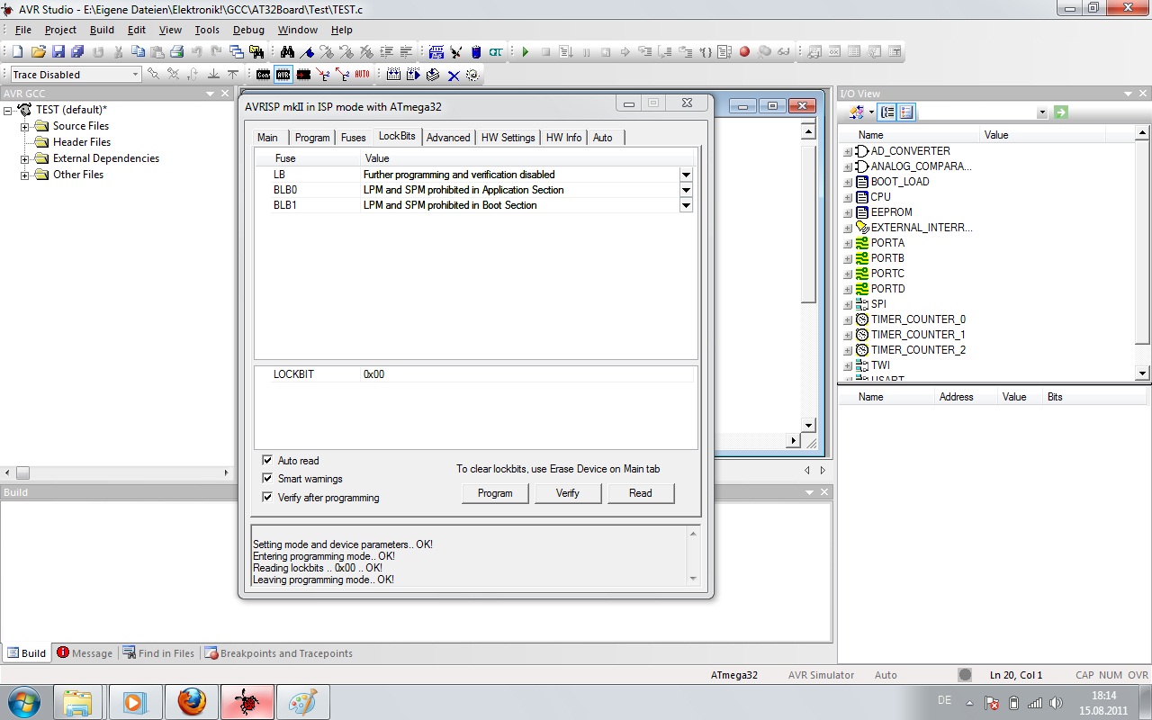Open the HW Info tab
The width and height of the screenshot is (1152, 720).
click(563, 138)
